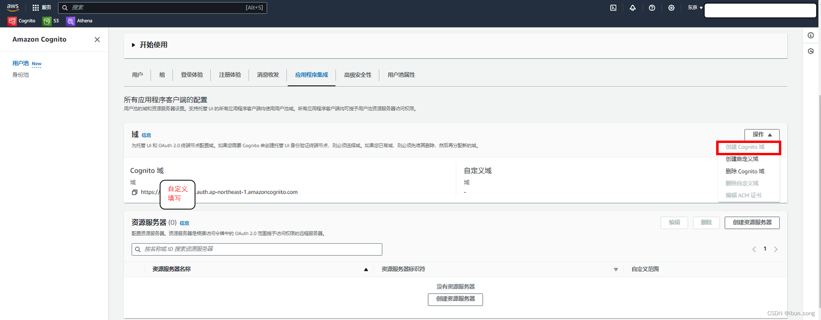Go to the previous page of resource servers

[754, 249]
